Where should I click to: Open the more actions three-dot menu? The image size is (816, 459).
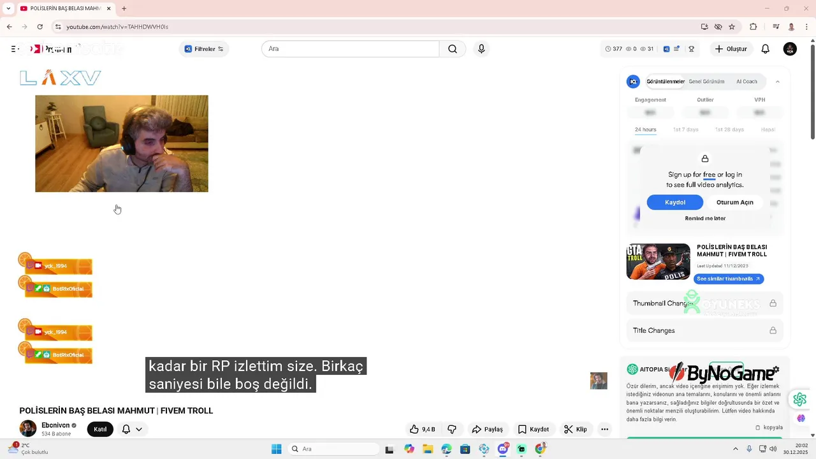click(604, 429)
